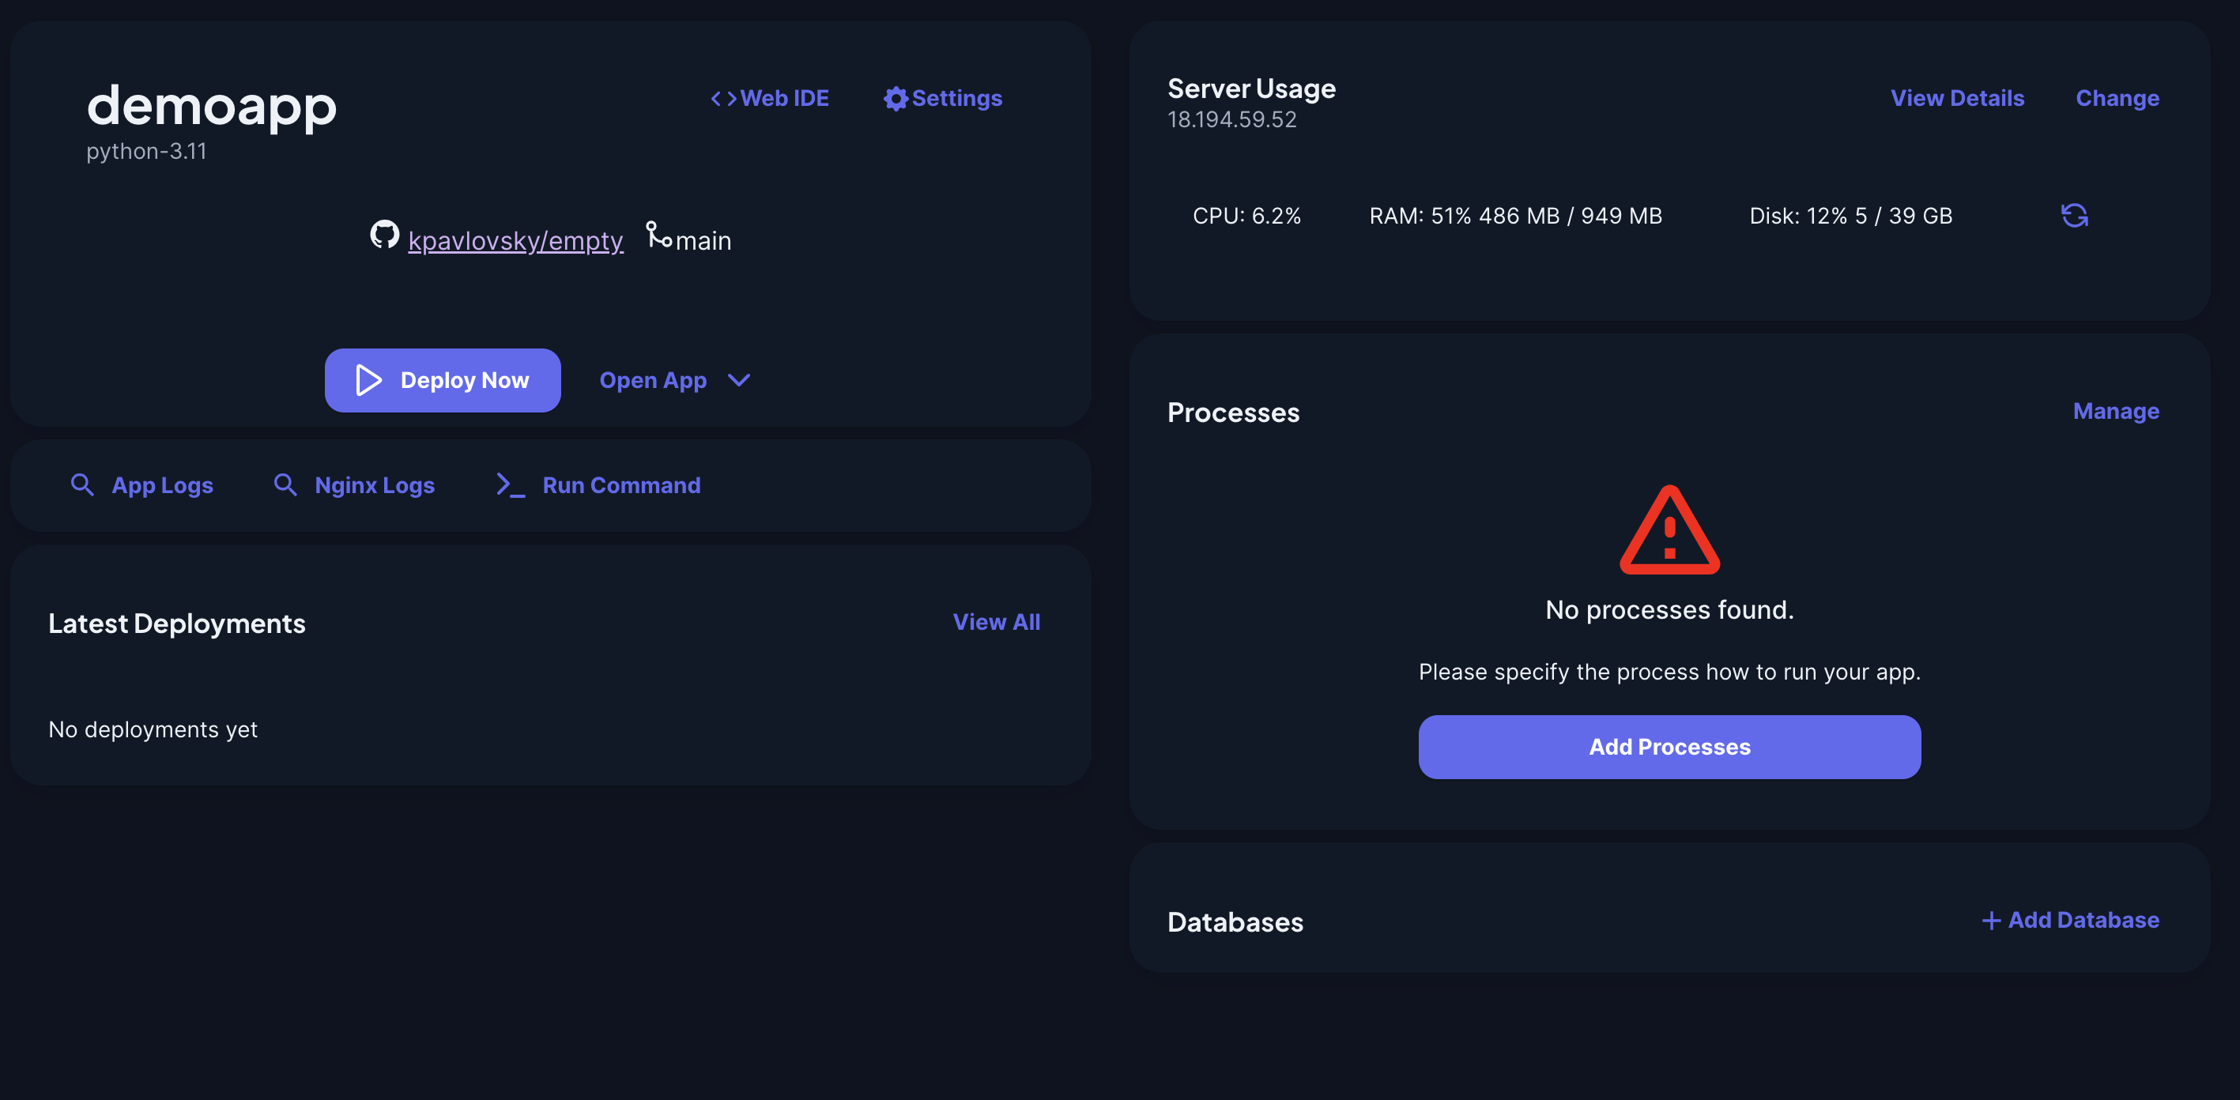This screenshot has height=1100, width=2240.
Task: Open View Details for server usage
Action: point(1956,98)
